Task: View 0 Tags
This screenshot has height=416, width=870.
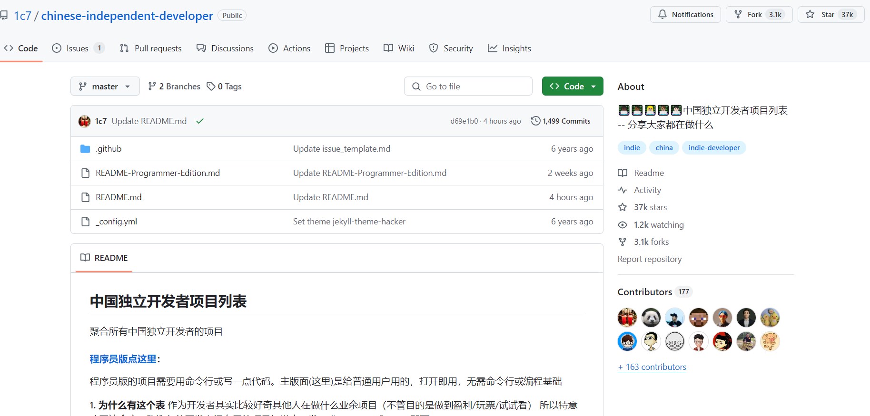Action: tap(224, 86)
